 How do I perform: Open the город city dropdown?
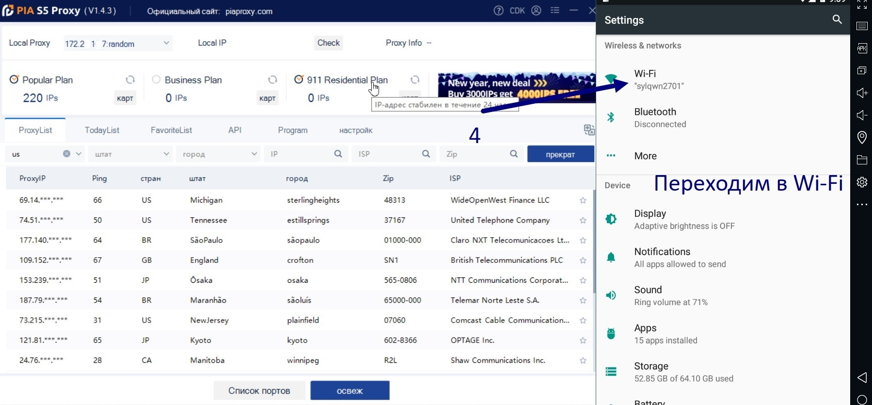tap(218, 154)
